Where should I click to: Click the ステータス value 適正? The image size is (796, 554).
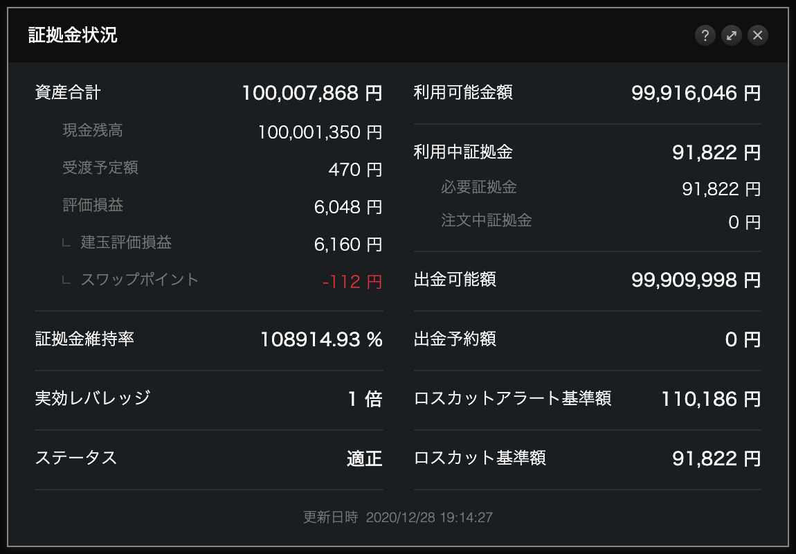[x=364, y=458]
